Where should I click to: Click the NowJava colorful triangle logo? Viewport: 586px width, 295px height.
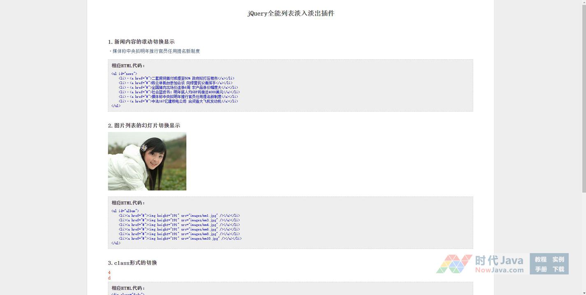[x=454, y=264]
